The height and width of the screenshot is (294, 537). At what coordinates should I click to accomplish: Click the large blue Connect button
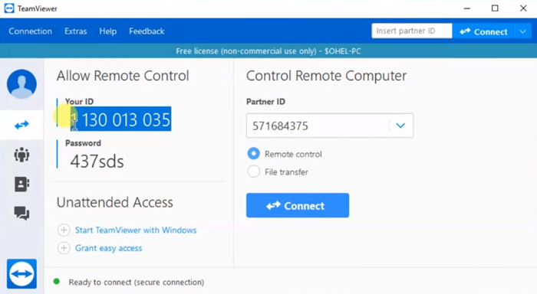[x=298, y=205]
